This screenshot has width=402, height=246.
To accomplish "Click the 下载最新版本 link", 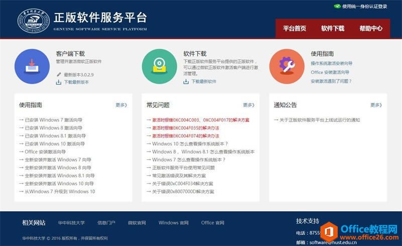I will point(76,82).
